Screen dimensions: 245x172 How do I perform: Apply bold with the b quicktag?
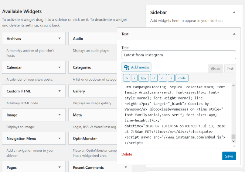(127, 78)
